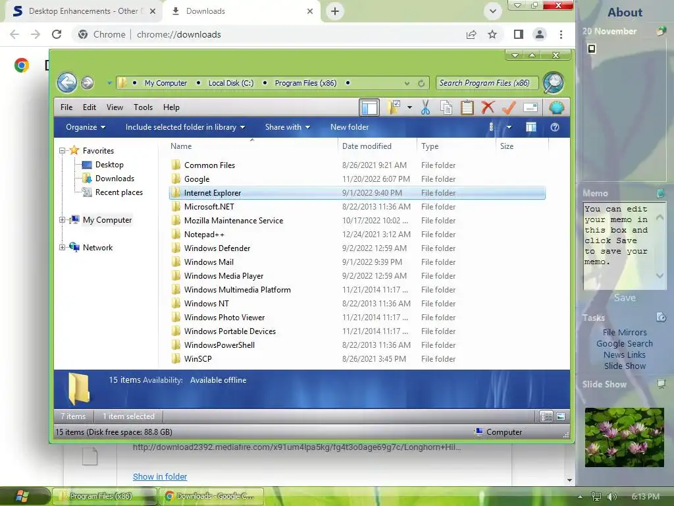Screen dimensions: 674x506
Task: Toggle the navigation pane layout icon
Action: (x=369, y=107)
